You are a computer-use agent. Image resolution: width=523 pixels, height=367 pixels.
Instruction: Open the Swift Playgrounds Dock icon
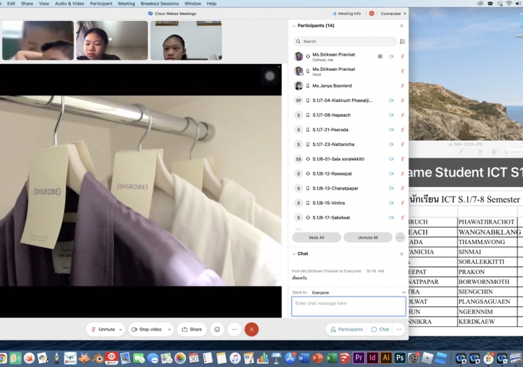[29, 358]
